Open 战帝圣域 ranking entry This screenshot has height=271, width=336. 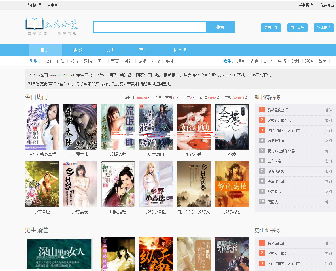[x=274, y=191]
